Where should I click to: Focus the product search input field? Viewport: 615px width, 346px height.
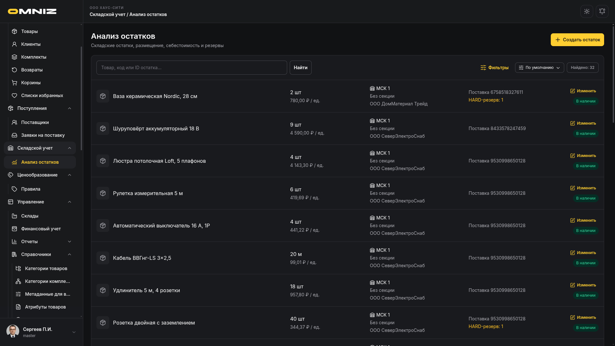192,68
